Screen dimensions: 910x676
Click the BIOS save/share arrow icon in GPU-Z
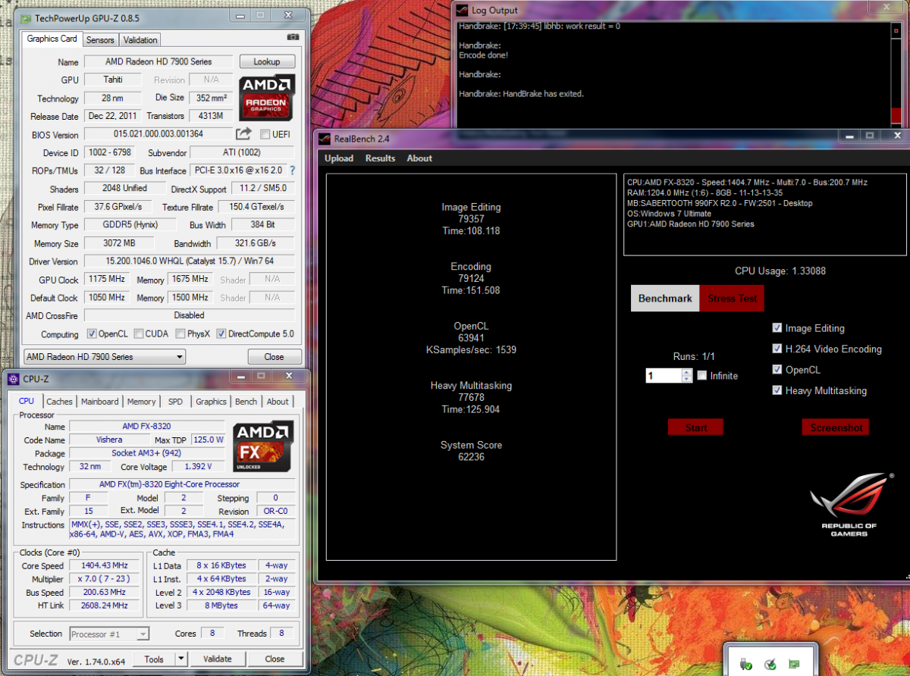[243, 134]
